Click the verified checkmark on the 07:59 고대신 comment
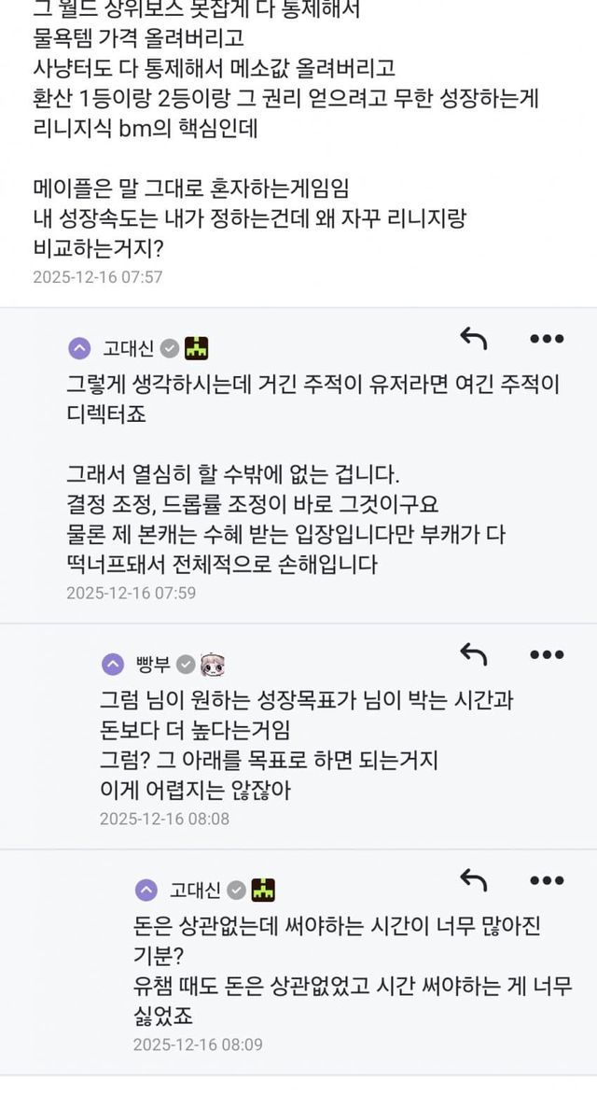The width and height of the screenshot is (597, 1094). [169, 349]
